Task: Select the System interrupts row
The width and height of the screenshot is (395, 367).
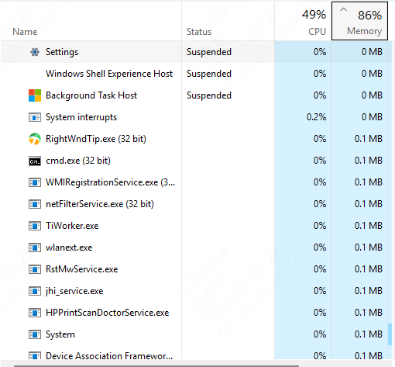Action: 196,117
